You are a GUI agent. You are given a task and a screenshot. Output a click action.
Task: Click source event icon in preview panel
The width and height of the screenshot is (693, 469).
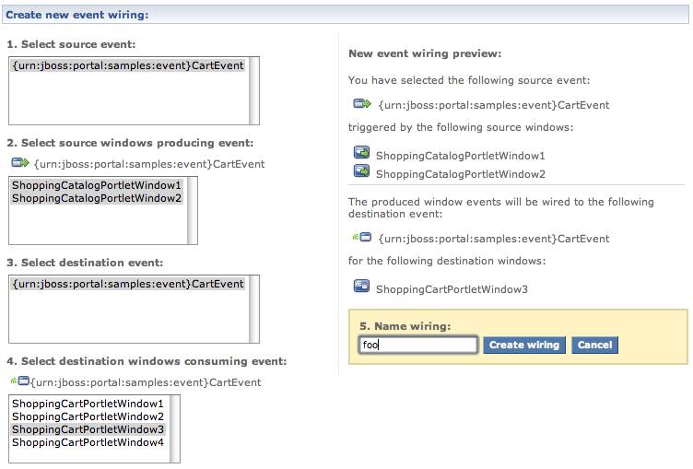[361, 104]
